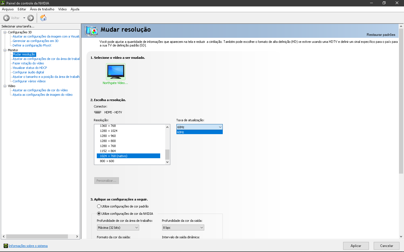This screenshot has height=252, width=404.
Task: Select Utilize configurações de cor padrão
Action: [123, 206]
